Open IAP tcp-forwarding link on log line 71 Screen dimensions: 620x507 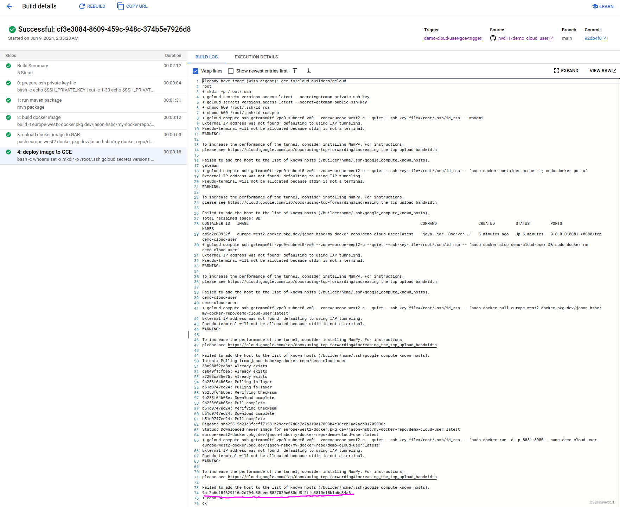332,477
